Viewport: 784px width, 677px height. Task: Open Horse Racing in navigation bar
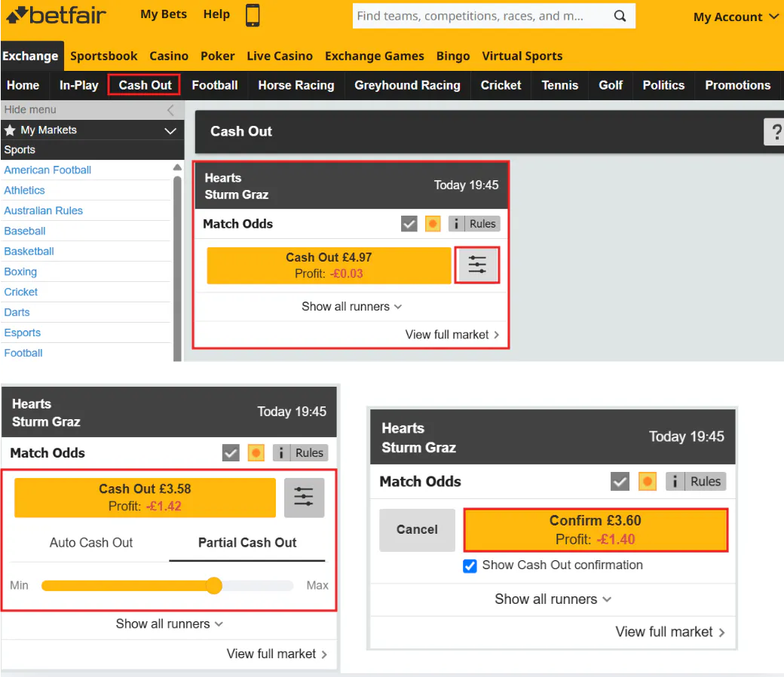click(x=296, y=85)
